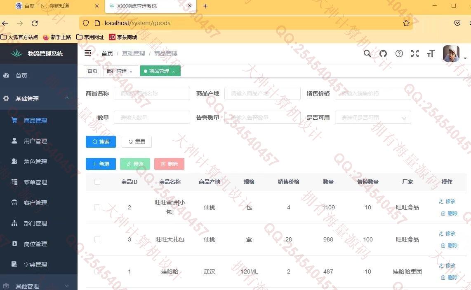Click the 搜索 button
This screenshot has width=471, height=290.
pyautogui.click(x=101, y=142)
